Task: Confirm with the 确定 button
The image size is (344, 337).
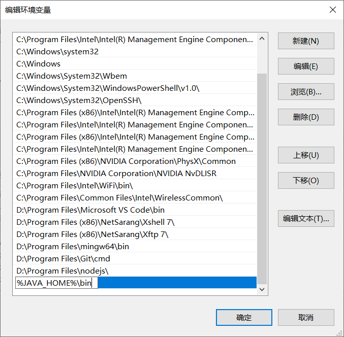Action: [244, 317]
